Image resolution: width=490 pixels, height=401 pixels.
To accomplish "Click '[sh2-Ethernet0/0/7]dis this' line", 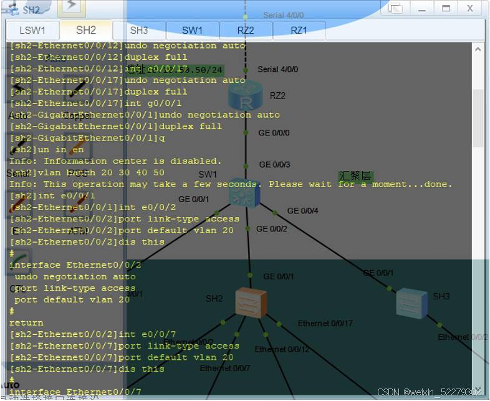I will pos(87,369).
